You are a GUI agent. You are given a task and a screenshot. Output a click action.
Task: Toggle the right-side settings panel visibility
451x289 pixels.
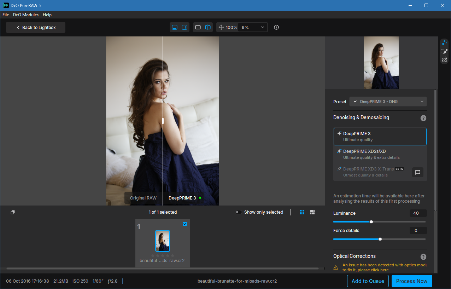[184, 27]
